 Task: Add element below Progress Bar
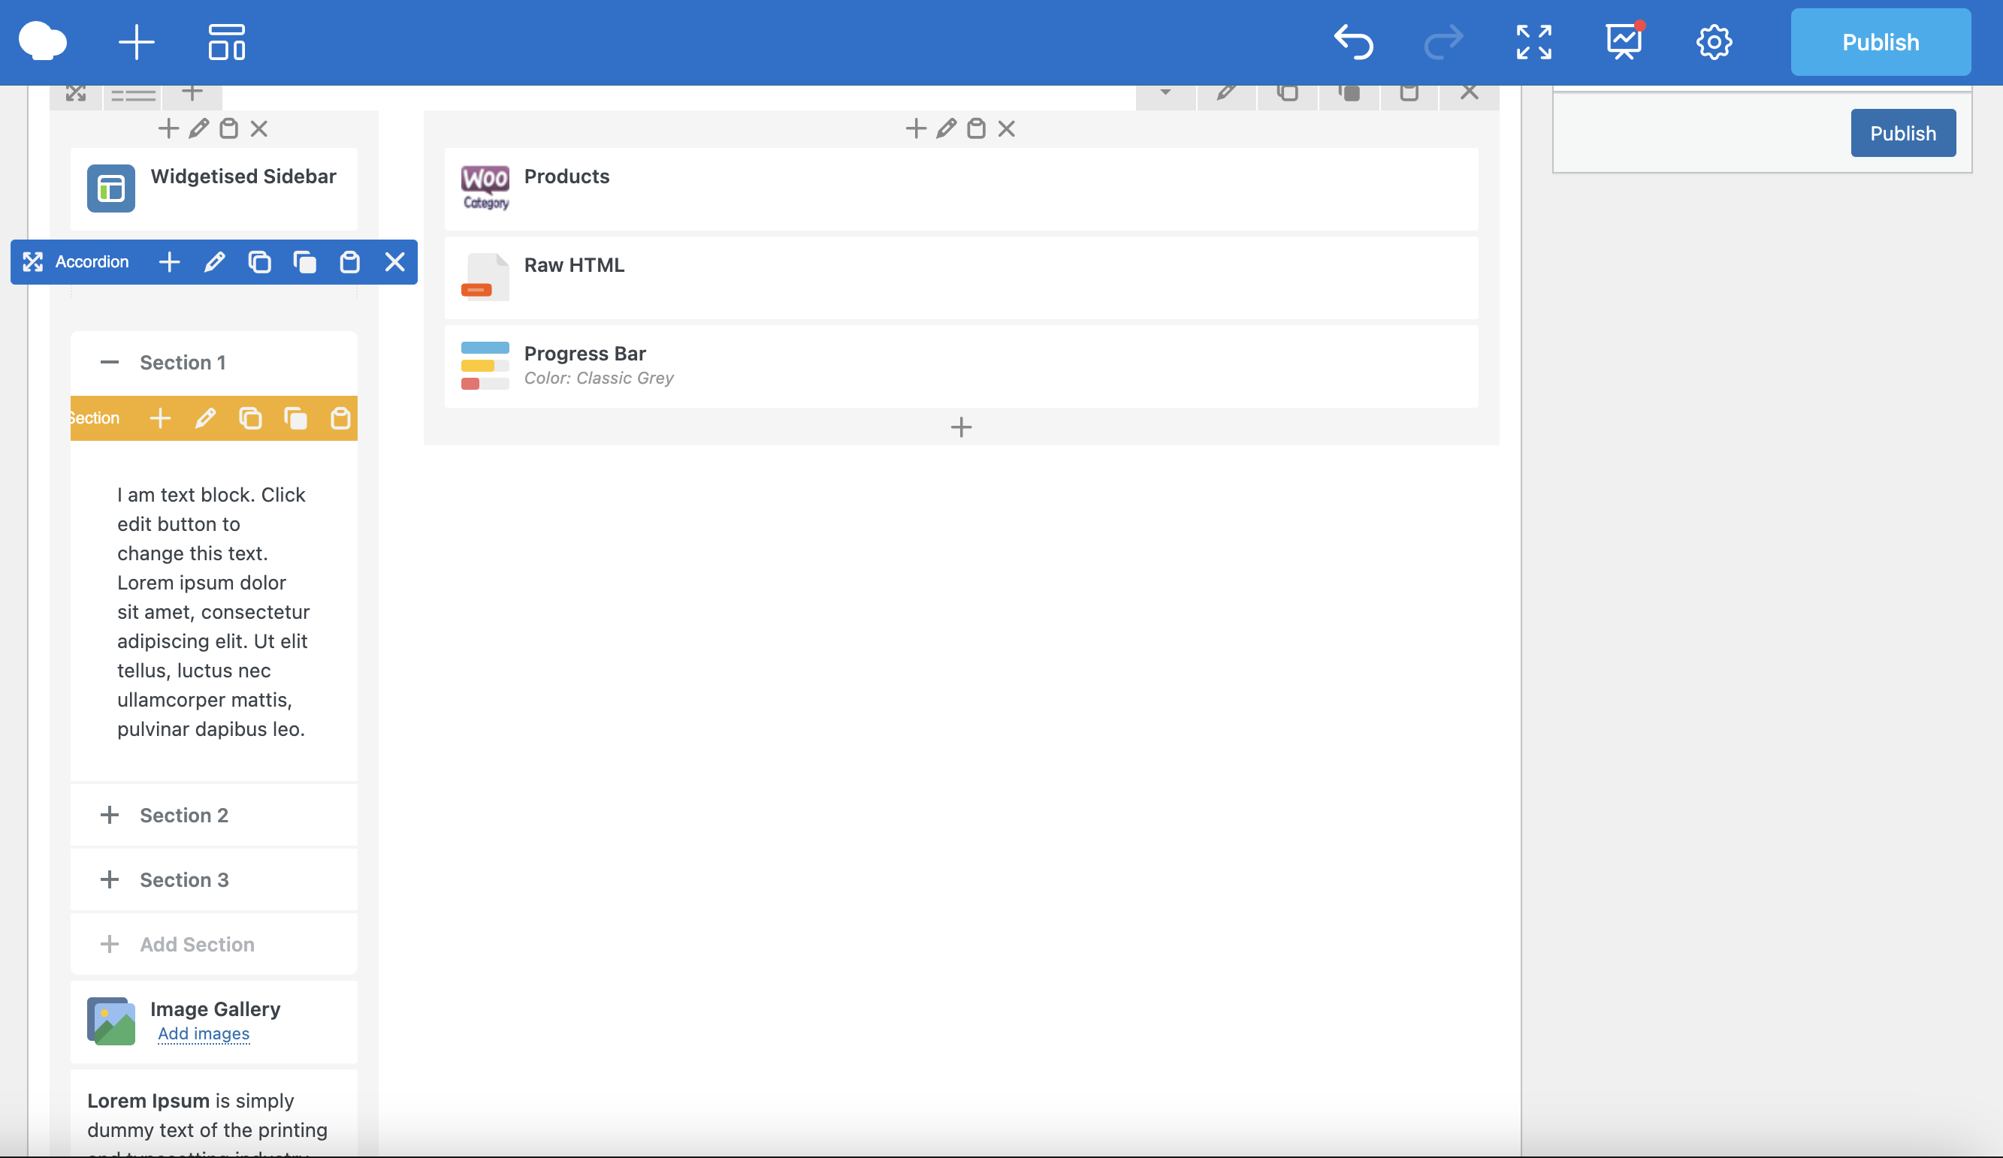(961, 427)
